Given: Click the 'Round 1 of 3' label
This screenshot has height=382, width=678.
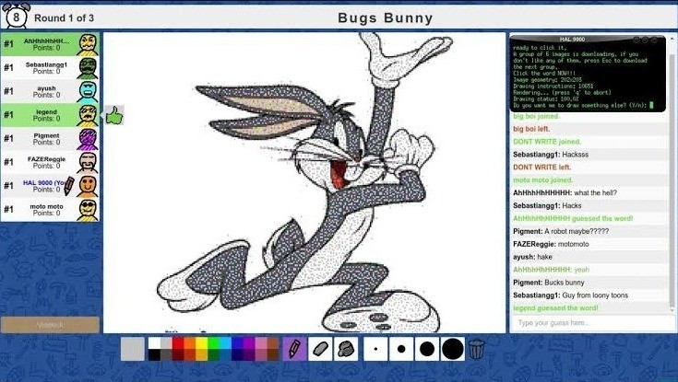Looking at the screenshot, I should tap(64, 18).
